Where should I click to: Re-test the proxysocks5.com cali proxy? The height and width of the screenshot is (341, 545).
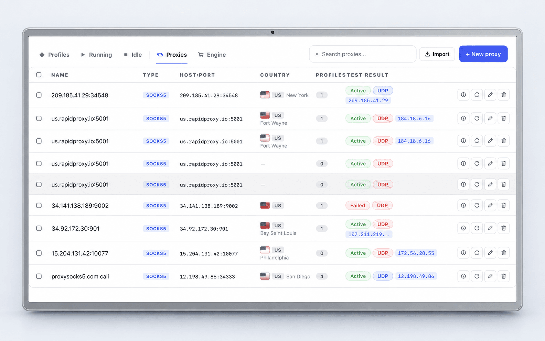[x=477, y=276]
